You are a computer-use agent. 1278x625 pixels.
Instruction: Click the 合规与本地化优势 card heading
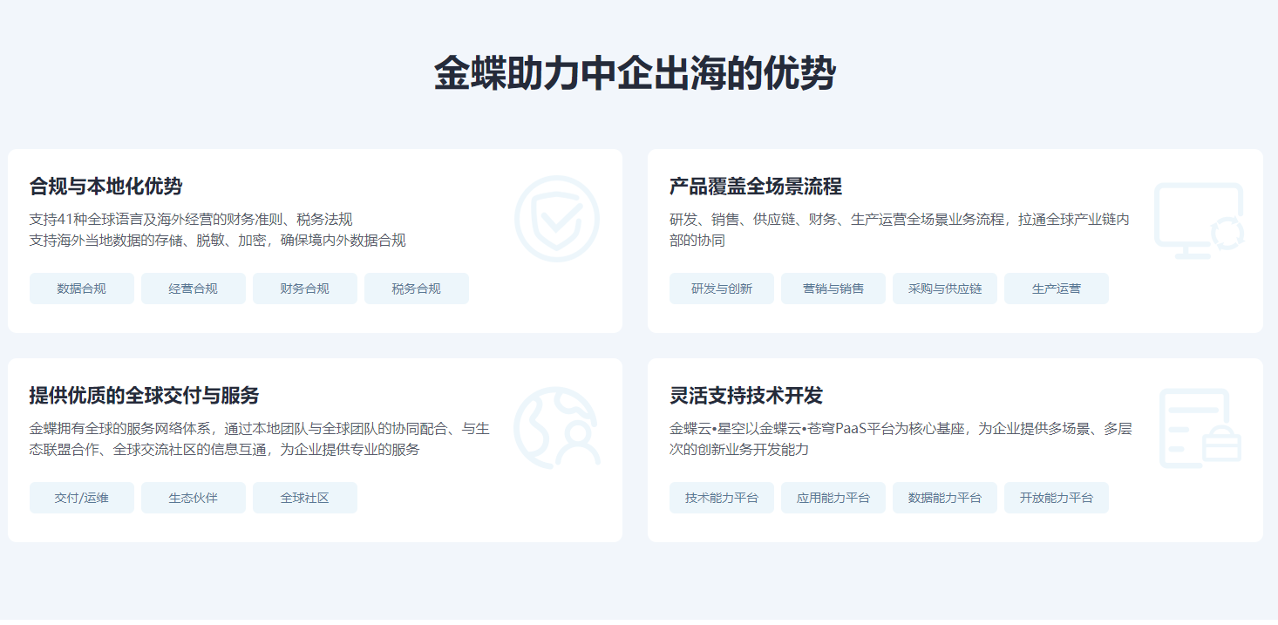106,187
